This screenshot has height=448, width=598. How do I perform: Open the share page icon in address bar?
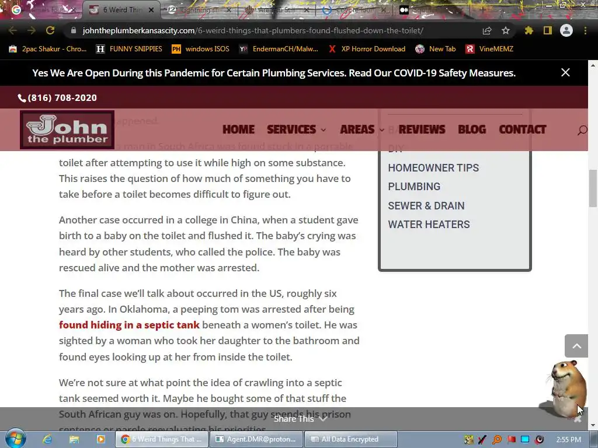(x=487, y=30)
